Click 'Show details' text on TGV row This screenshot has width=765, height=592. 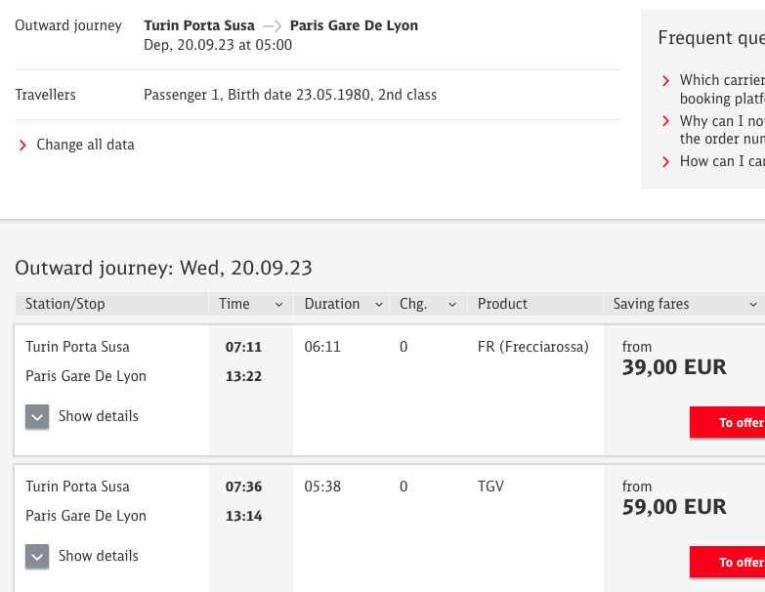click(99, 556)
